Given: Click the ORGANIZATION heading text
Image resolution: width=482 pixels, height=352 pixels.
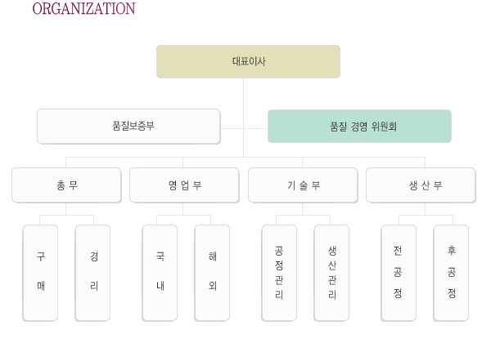Looking at the screenshot, I should pyautogui.click(x=83, y=9).
